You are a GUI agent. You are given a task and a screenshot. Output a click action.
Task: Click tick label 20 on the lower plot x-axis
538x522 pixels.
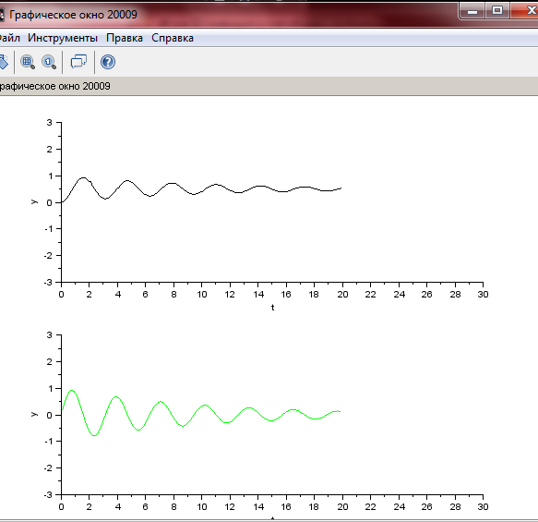point(342,507)
